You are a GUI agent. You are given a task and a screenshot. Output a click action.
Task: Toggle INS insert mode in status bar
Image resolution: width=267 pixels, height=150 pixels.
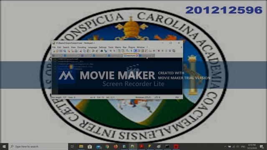[x=177, y=97]
